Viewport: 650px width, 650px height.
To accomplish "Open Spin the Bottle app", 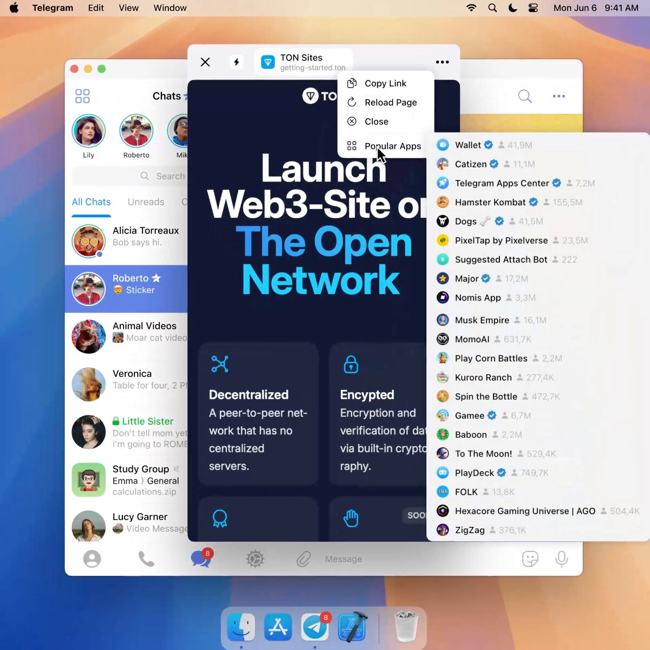I will click(x=537, y=396).
